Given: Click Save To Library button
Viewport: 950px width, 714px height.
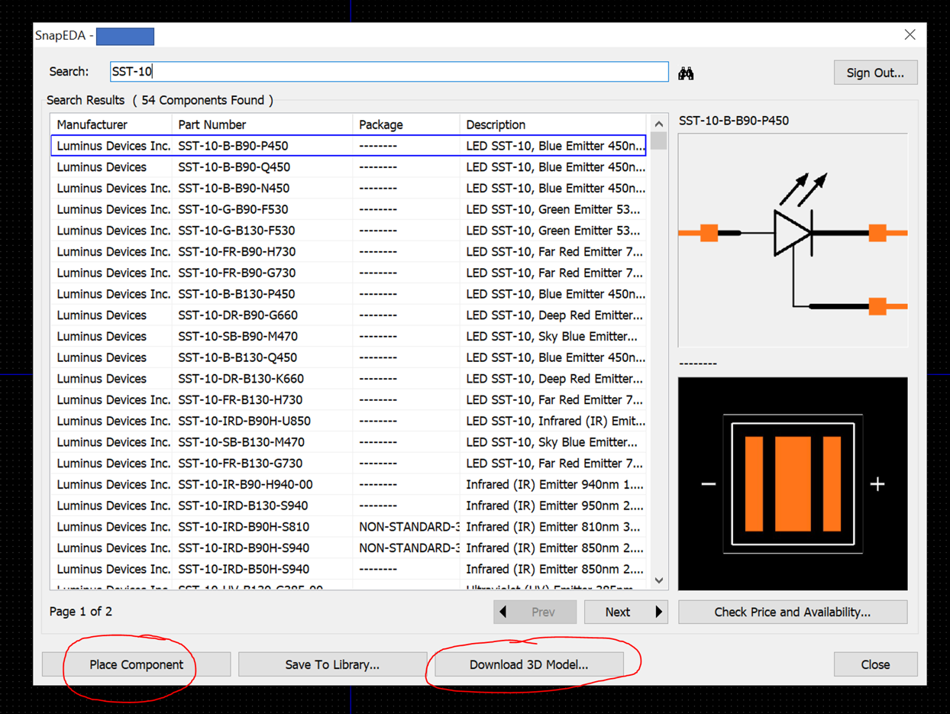Looking at the screenshot, I should 332,664.
